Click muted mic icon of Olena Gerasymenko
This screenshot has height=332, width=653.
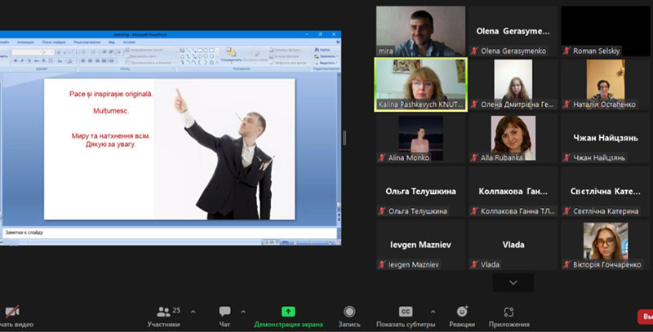coord(474,51)
